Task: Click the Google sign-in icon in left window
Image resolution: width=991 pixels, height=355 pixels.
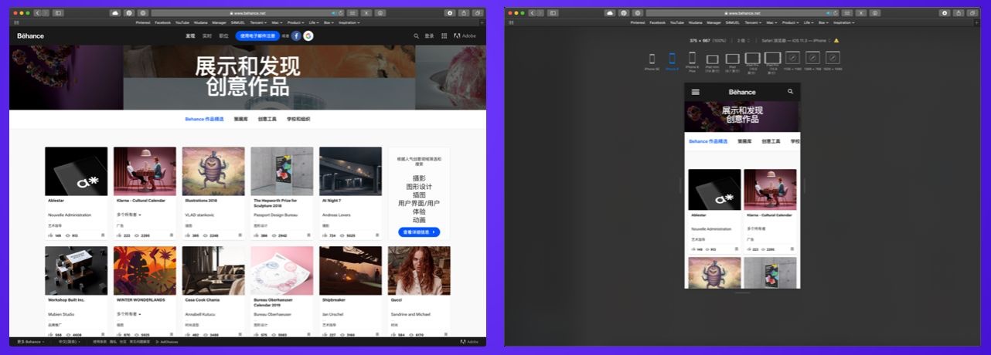Action: [308, 35]
